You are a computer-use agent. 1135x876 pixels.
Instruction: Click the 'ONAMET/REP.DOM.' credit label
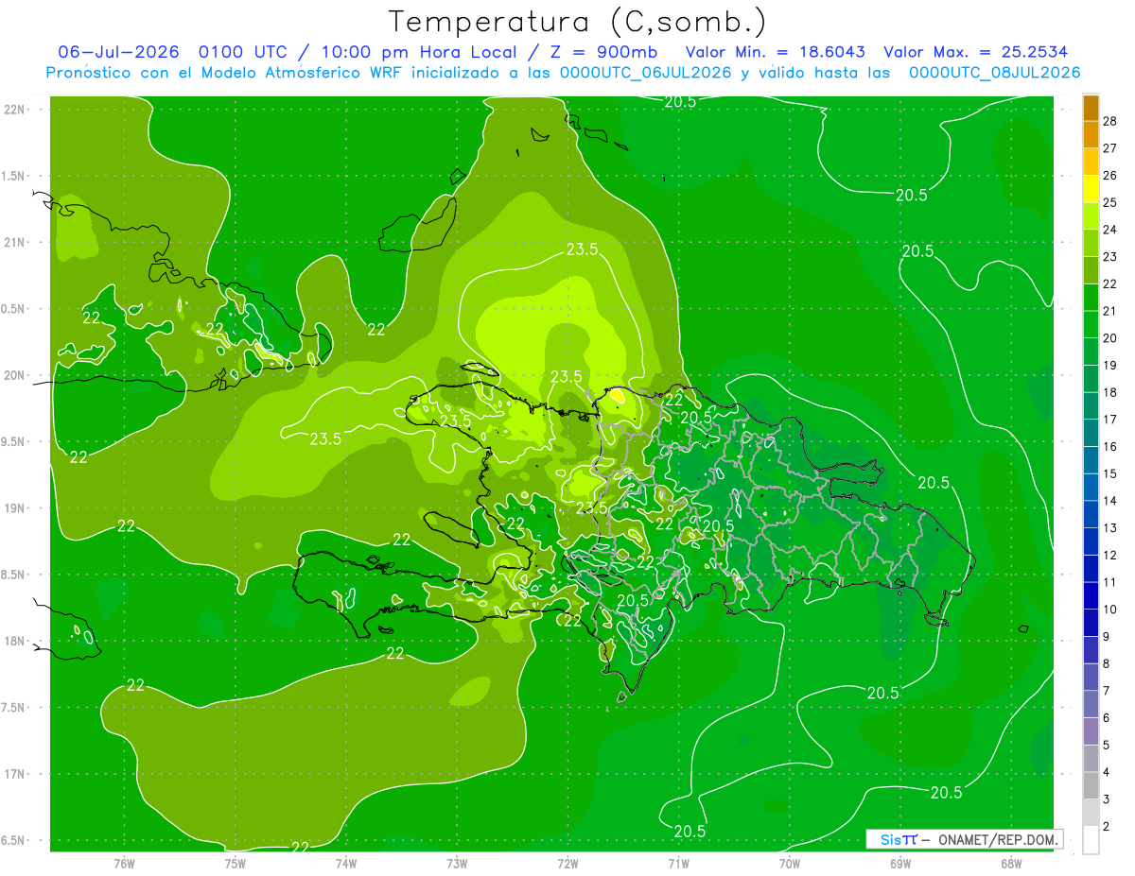[x=997, y=839]
